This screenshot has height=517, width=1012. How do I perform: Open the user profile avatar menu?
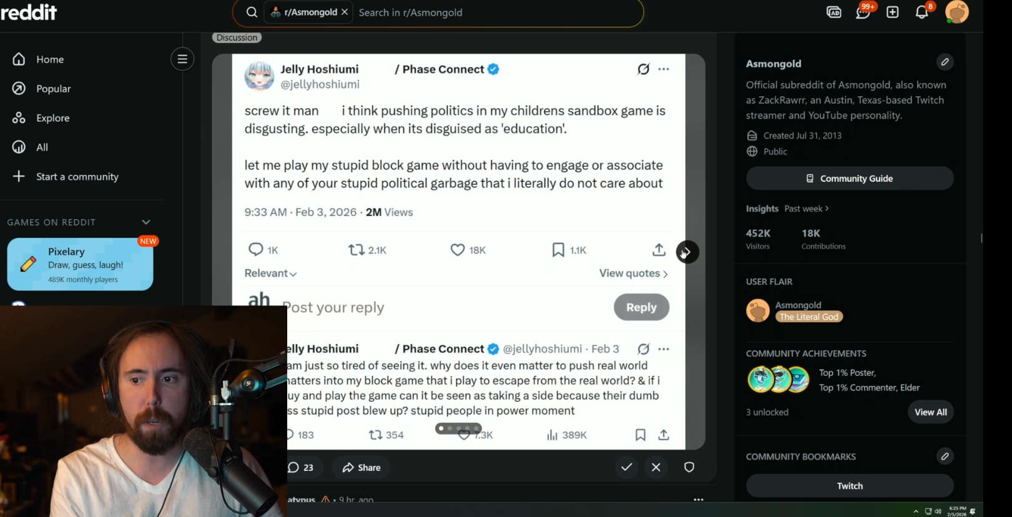pos(957,12)
